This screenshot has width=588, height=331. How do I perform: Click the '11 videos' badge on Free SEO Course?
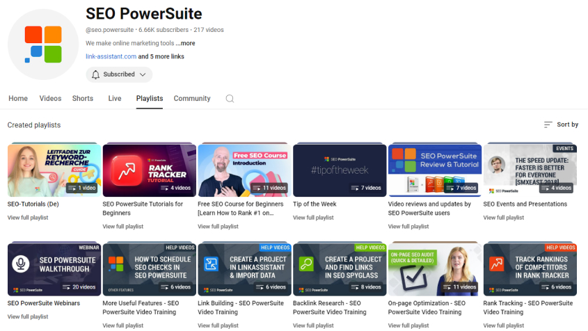point(269,188)
